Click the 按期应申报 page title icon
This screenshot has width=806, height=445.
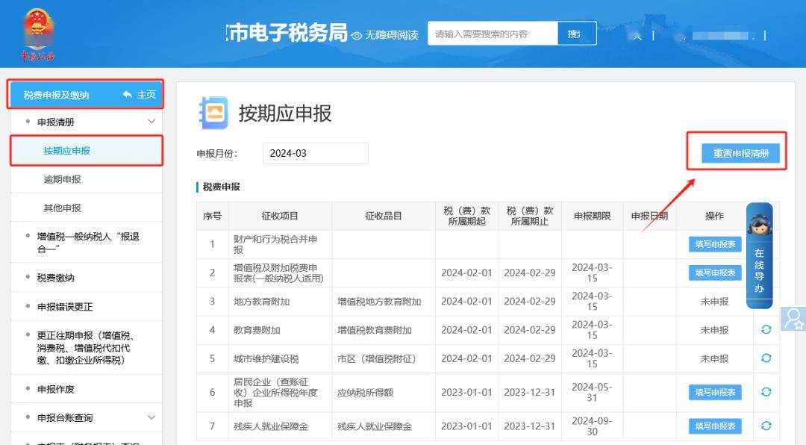[x=213, y=113]
